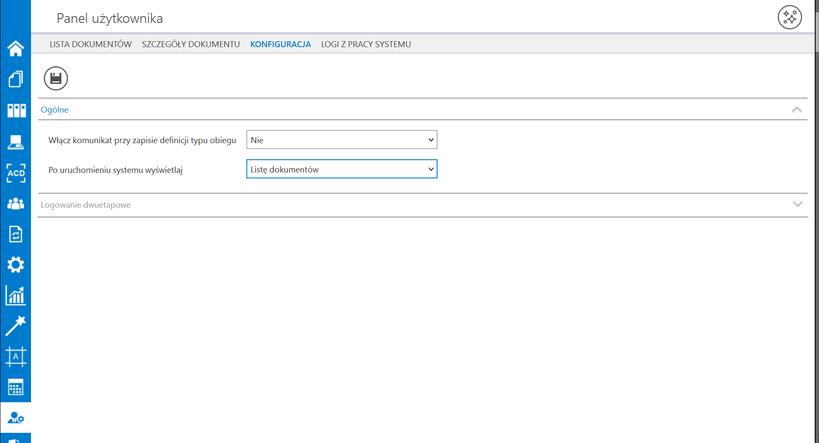The image size is (819, 443).
Task: Open the document workflow refresh icon
Action: point(16,234)
